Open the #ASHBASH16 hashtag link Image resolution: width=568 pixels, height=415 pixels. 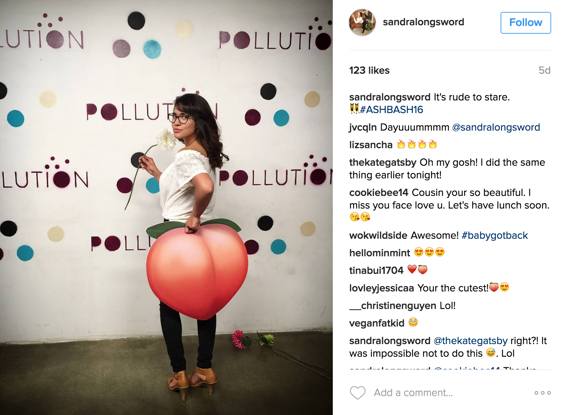[391, 110]
